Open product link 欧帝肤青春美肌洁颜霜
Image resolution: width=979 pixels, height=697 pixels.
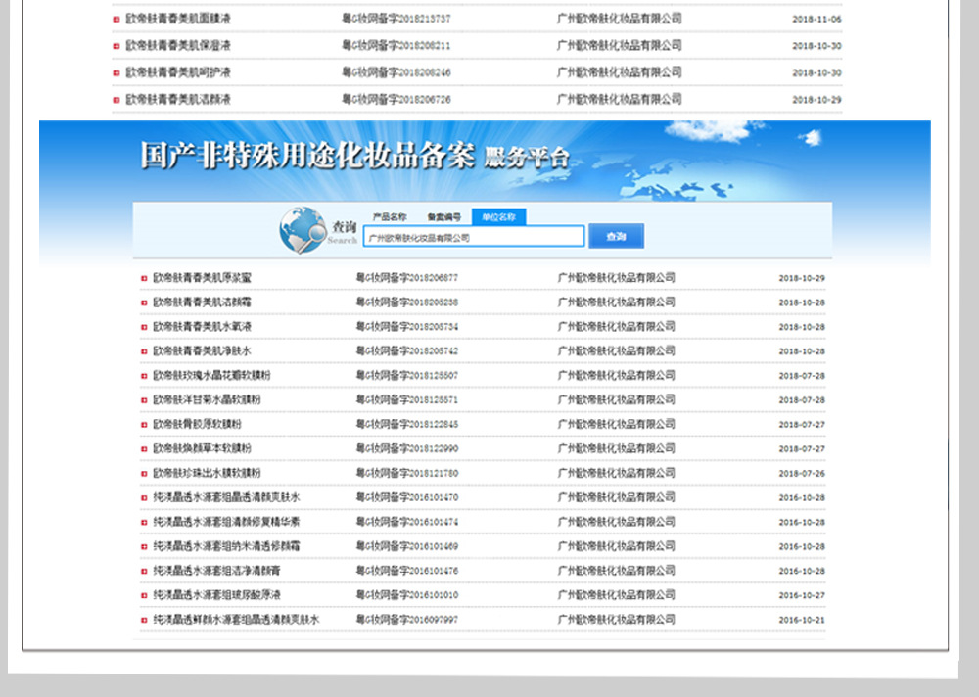point(202,302)
